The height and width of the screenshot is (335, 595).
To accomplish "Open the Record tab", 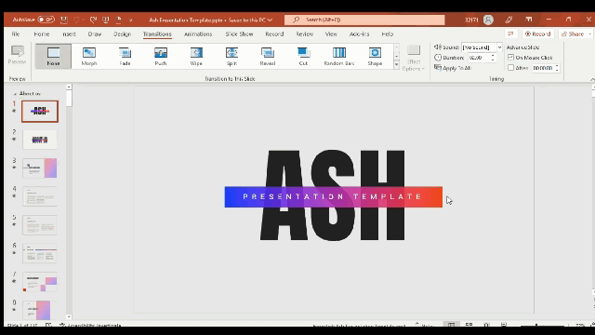I will [x=274, y=33].
